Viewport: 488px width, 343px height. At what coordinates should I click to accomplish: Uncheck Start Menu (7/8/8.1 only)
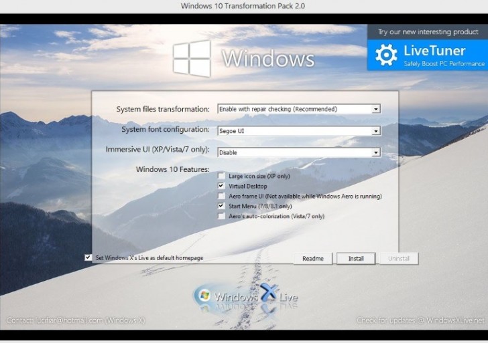click(221, 206)
